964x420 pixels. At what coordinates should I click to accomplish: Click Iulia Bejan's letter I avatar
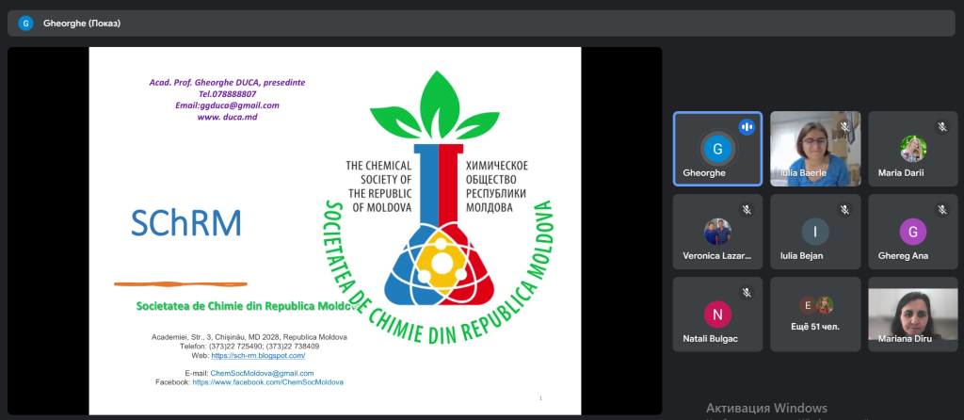pos(815,232)
